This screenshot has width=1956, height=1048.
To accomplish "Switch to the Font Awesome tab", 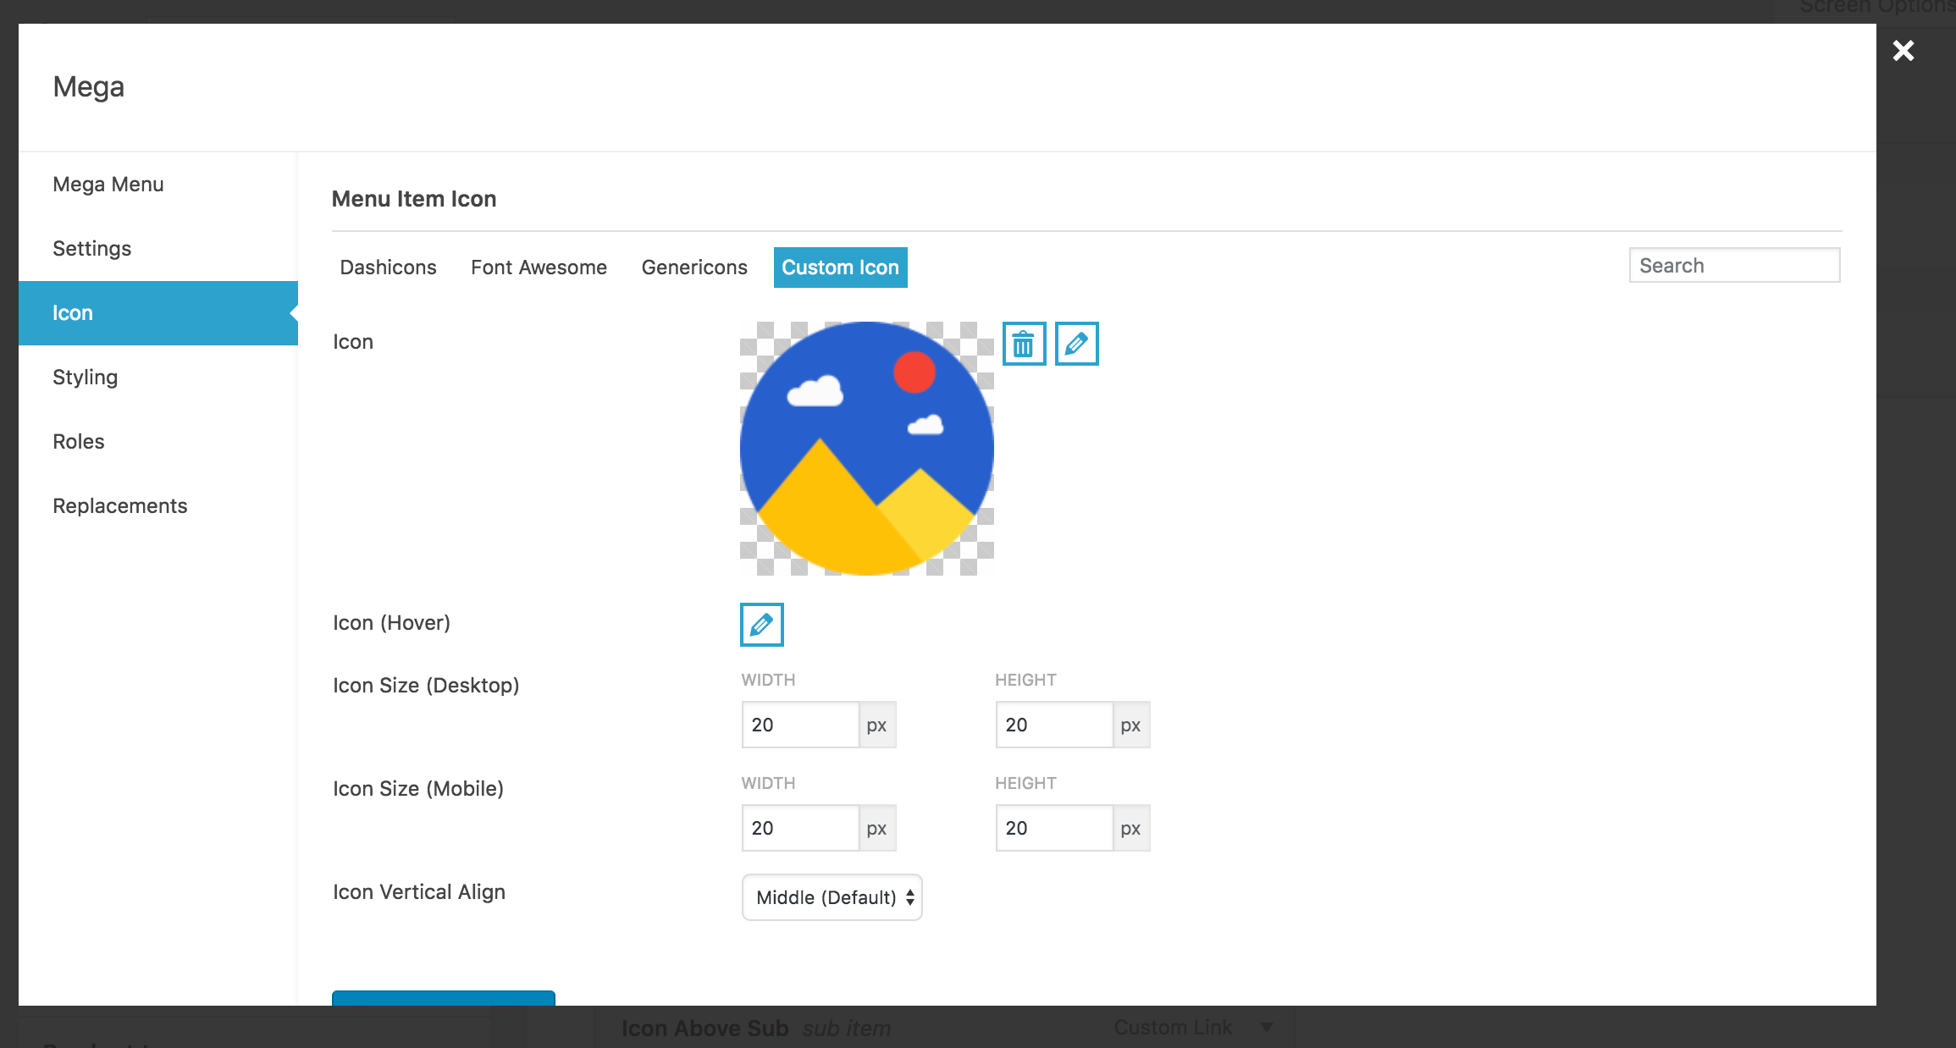I will click(x=539, y=268).
